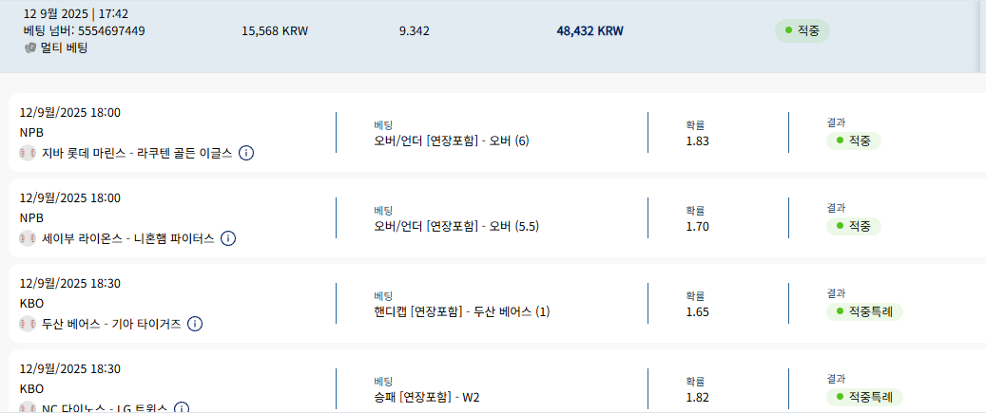The image size is (986, 413).
Task: Click 적중 result badge for 오버 (6) bet
Action: (853, 141)
